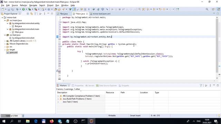Image resolution: width=221 pixels, height=124 pixels.
Task: Expand Java Build Path Problems entry
Action: 58,99
